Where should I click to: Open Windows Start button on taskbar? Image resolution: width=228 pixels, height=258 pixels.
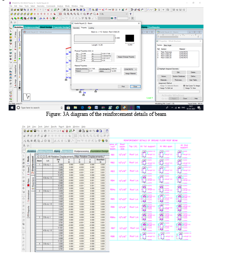(12, 108)
